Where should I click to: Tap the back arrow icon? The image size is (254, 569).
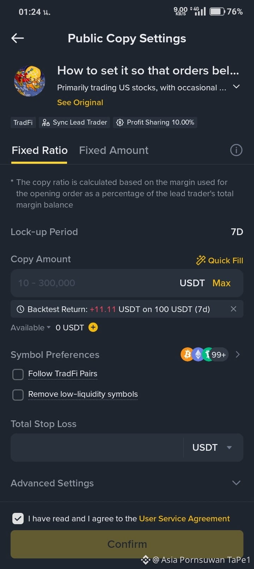point(18,38)
